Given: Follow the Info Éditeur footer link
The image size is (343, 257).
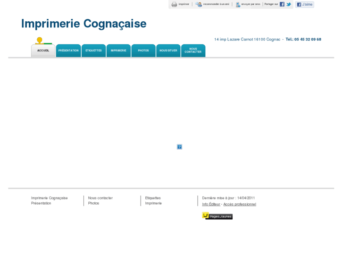Looking at the screenshot, I should coord(211,204).
